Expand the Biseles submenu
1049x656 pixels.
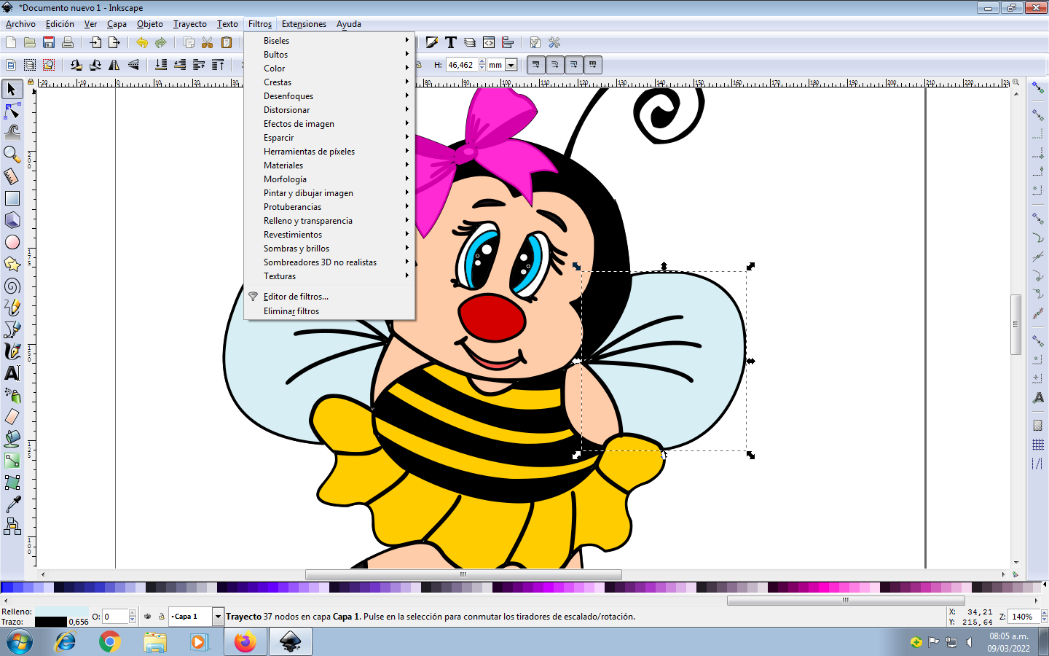[329, 41]
